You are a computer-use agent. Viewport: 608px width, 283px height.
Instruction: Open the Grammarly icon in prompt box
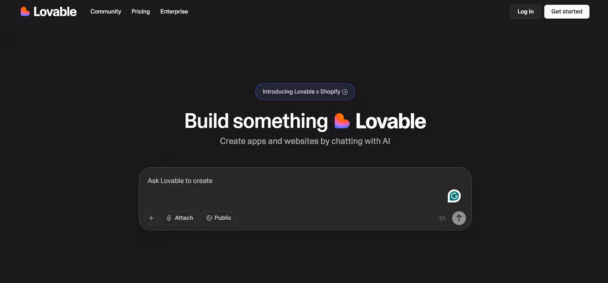click(454, 196)
